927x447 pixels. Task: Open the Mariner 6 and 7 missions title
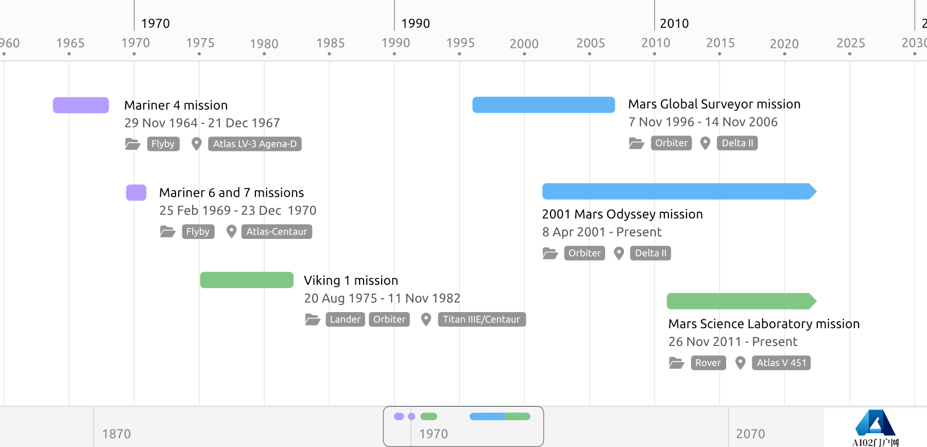click(231, 193)
